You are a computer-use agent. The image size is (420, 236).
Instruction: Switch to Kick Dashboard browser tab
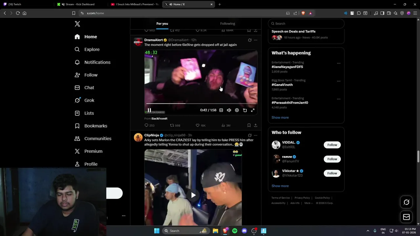pyautogui.click(x=80, y=4)
